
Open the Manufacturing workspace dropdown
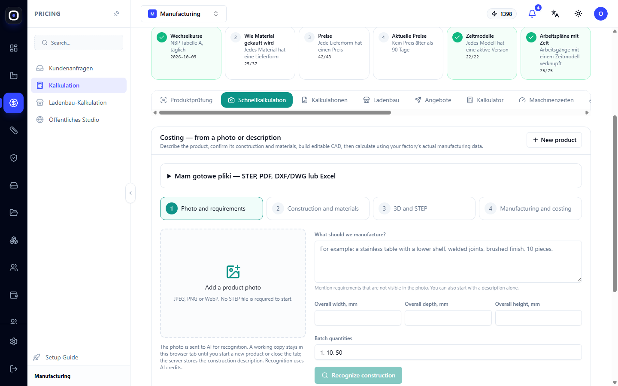click(184, 14)
